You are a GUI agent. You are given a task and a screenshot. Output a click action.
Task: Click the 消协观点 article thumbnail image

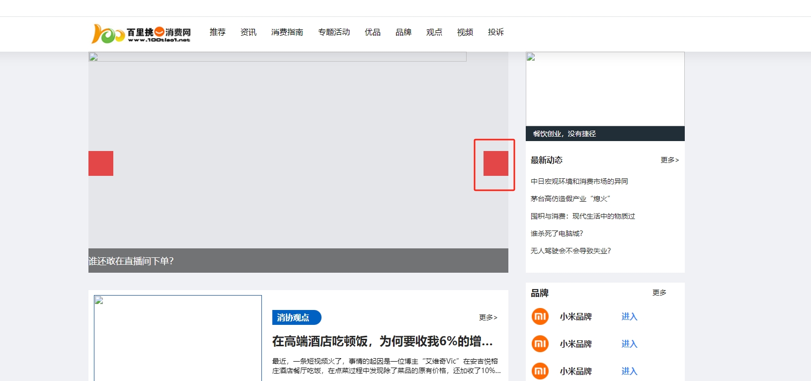click(178, 338)
